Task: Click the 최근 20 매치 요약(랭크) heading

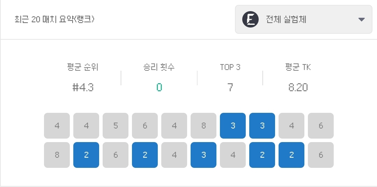Action: [53, 19]
